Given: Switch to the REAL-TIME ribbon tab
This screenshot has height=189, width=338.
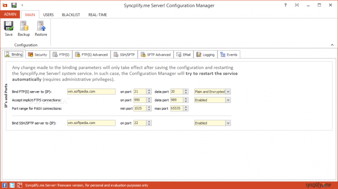Looking at the screenshot, I should pyautogui.click(x=98, y=15).
